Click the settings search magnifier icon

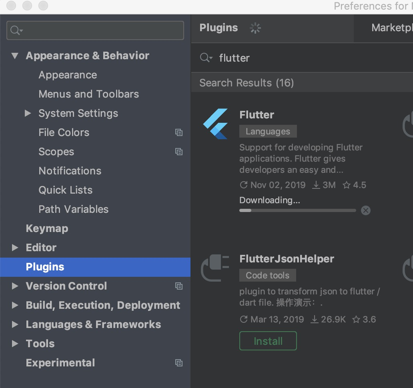point(16,30)
